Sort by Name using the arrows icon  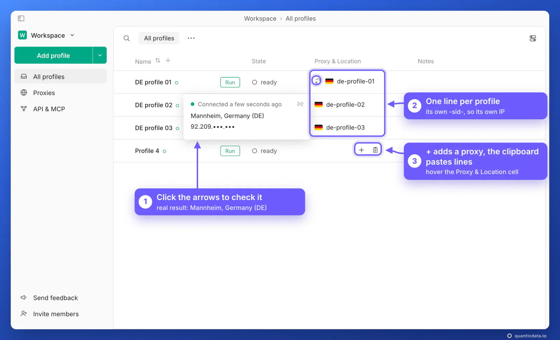tap(158, 61)
